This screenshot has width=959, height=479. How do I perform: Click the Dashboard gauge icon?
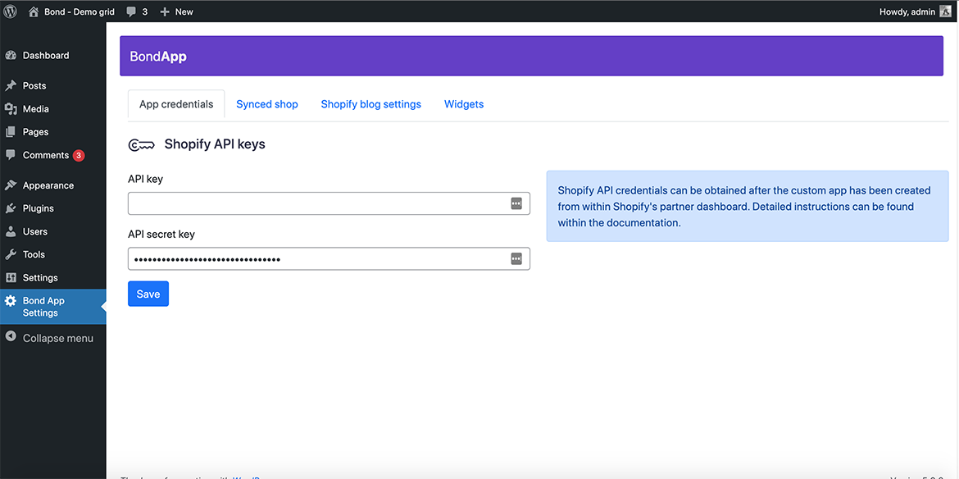coord(11,55)
